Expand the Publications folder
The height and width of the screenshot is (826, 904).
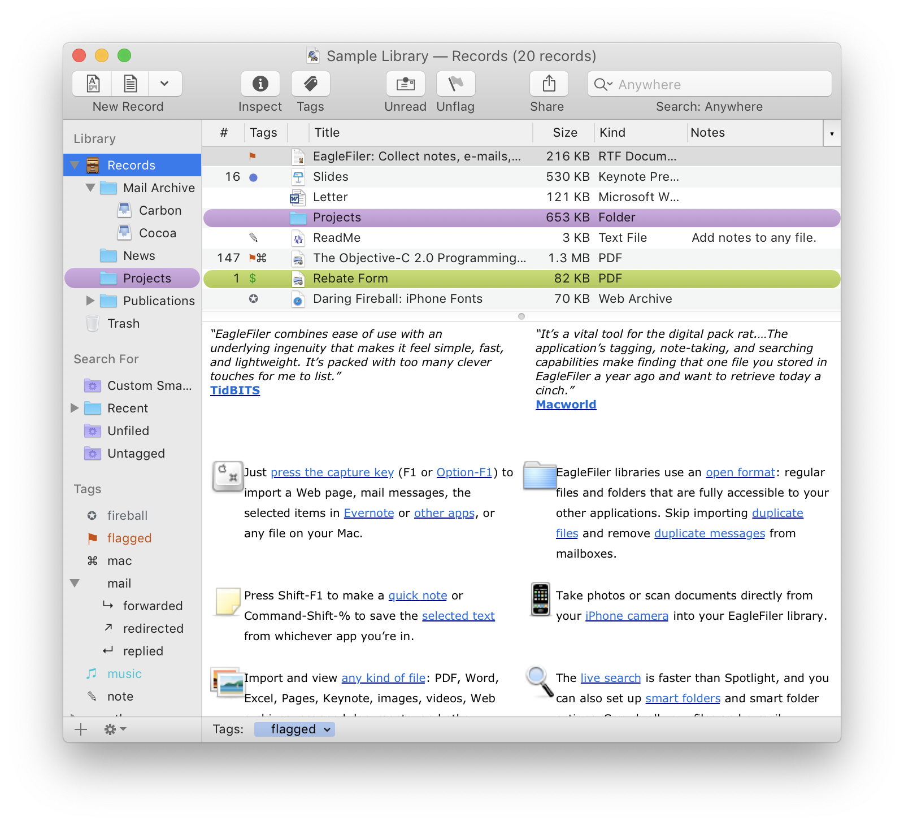(x=90, y=301)
